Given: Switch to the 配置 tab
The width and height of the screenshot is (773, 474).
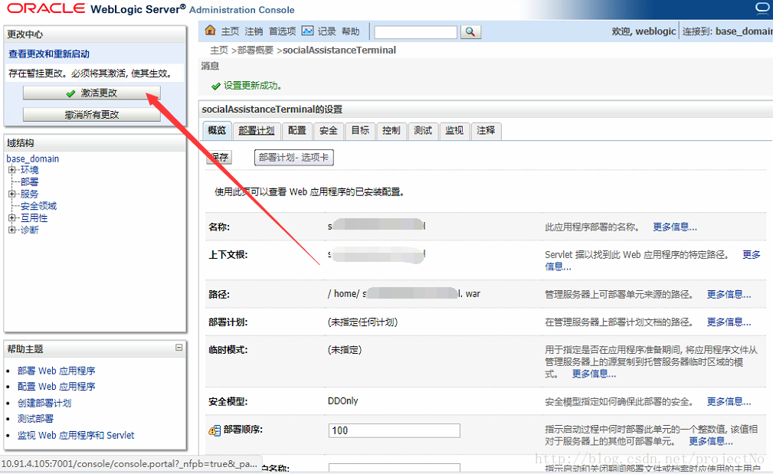Looking at the screenshot, I should (x=297, y=131).
